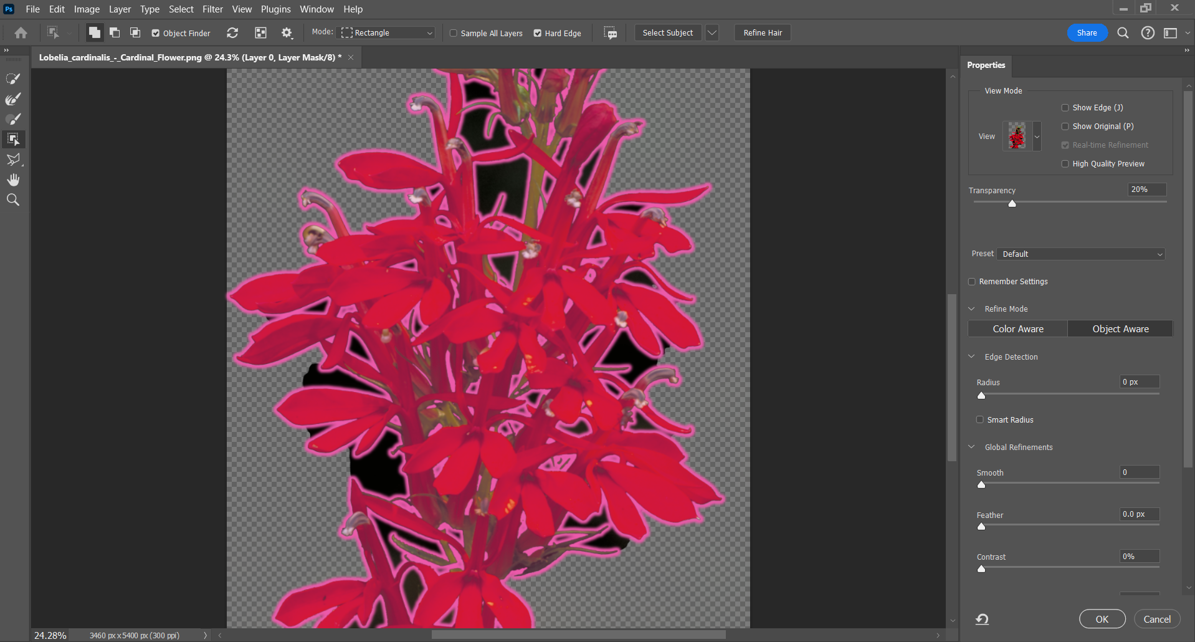Reset the workspace with undo arrow icon
Viewport: 1195px width, 642px height.
click(x=982, y=619)
